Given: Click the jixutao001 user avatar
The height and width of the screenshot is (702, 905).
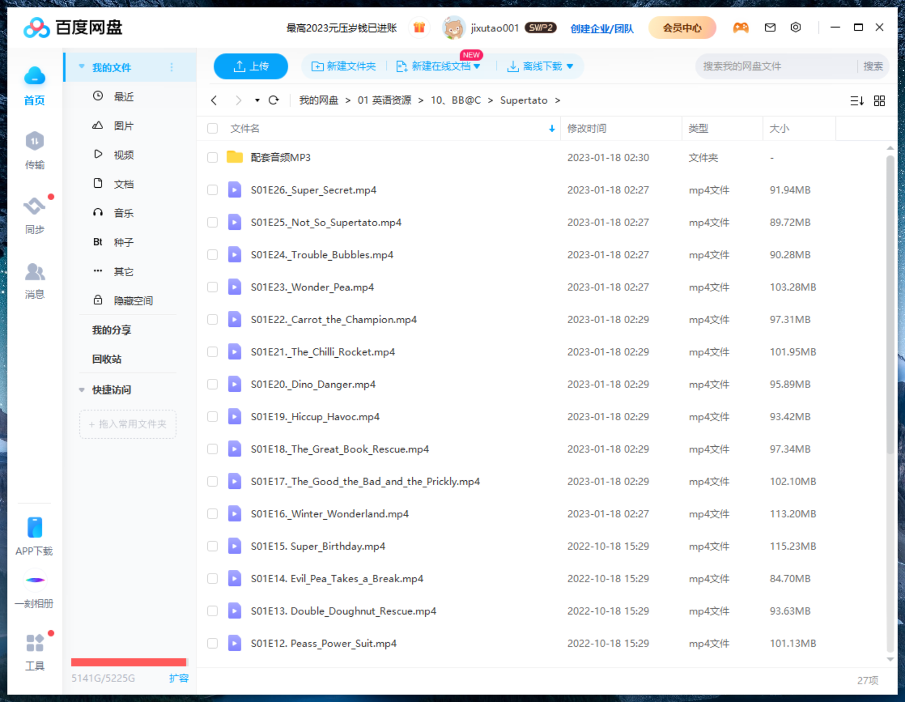Looking at the screenshot, I should pos(453,28).
